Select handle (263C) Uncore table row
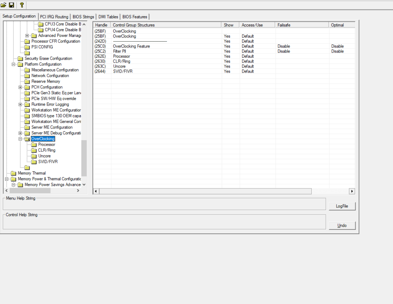This screenshot has width=393, height=304. coord(224,66)
